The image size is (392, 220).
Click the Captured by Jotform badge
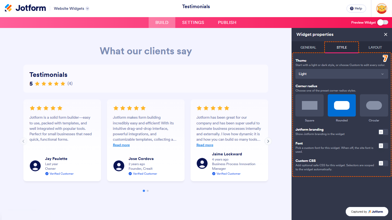click(367, 212)
